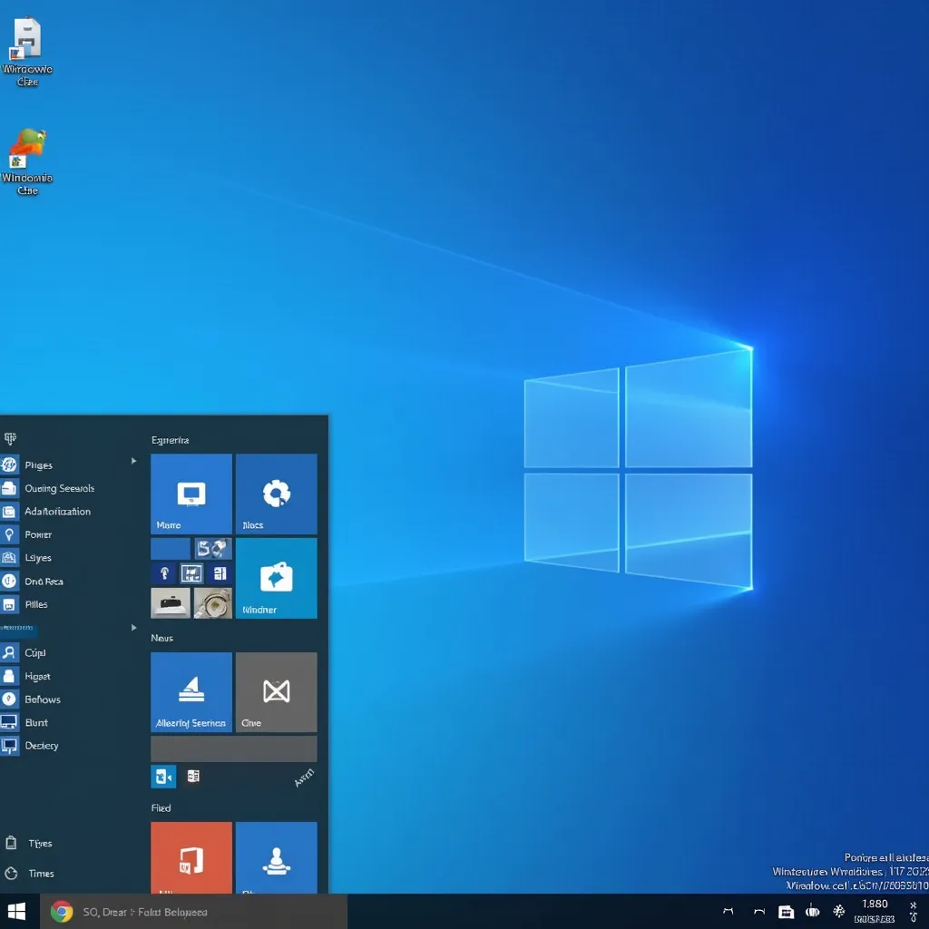Open the Nocs gear tile
The height and width of the screenshot is (929, 929).
coord(276,494)
